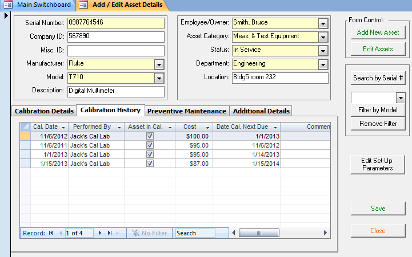Click the '1 of 4' record number box

pyautogui.click(x=79, y=233)
